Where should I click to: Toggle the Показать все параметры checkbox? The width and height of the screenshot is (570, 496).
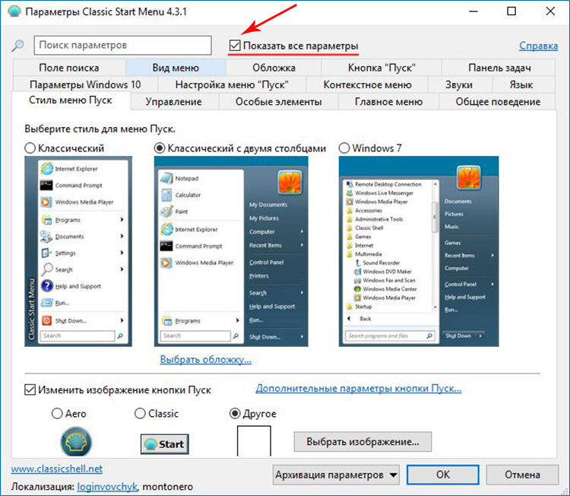[235, 46]
